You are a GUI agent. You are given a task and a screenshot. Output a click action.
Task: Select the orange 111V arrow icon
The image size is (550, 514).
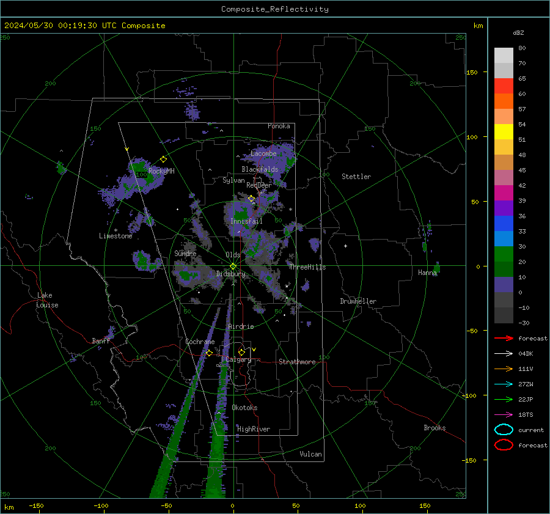504,369
